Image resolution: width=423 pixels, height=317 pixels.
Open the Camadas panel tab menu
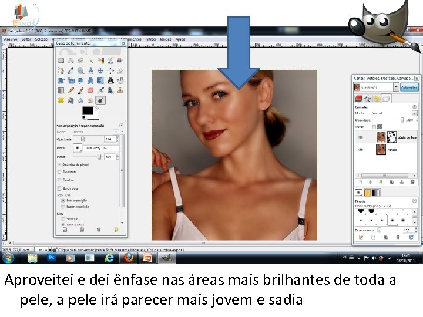415,107
